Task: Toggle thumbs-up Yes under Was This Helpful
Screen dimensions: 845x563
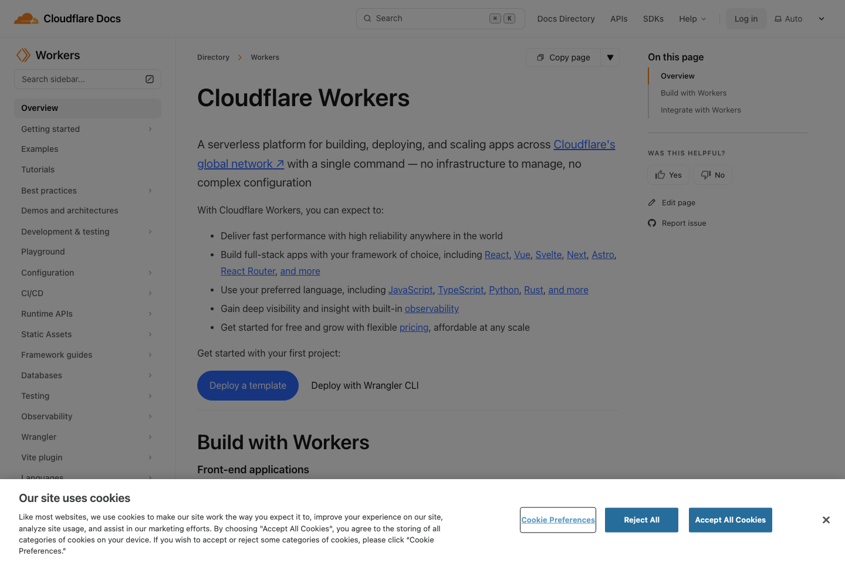Action: click(x=668, y=174)
